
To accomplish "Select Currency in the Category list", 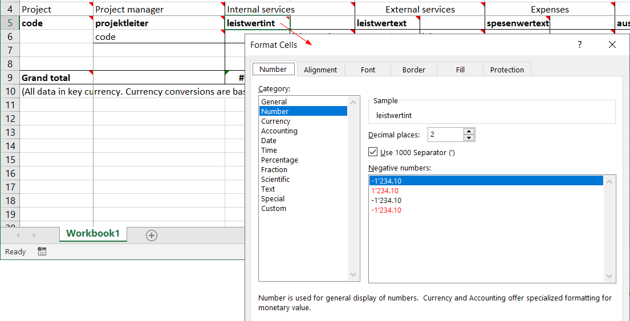I will [275, 121].
